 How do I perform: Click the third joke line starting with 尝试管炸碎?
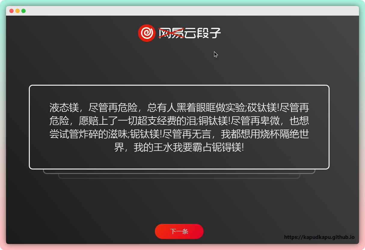(x=179, y=134)
